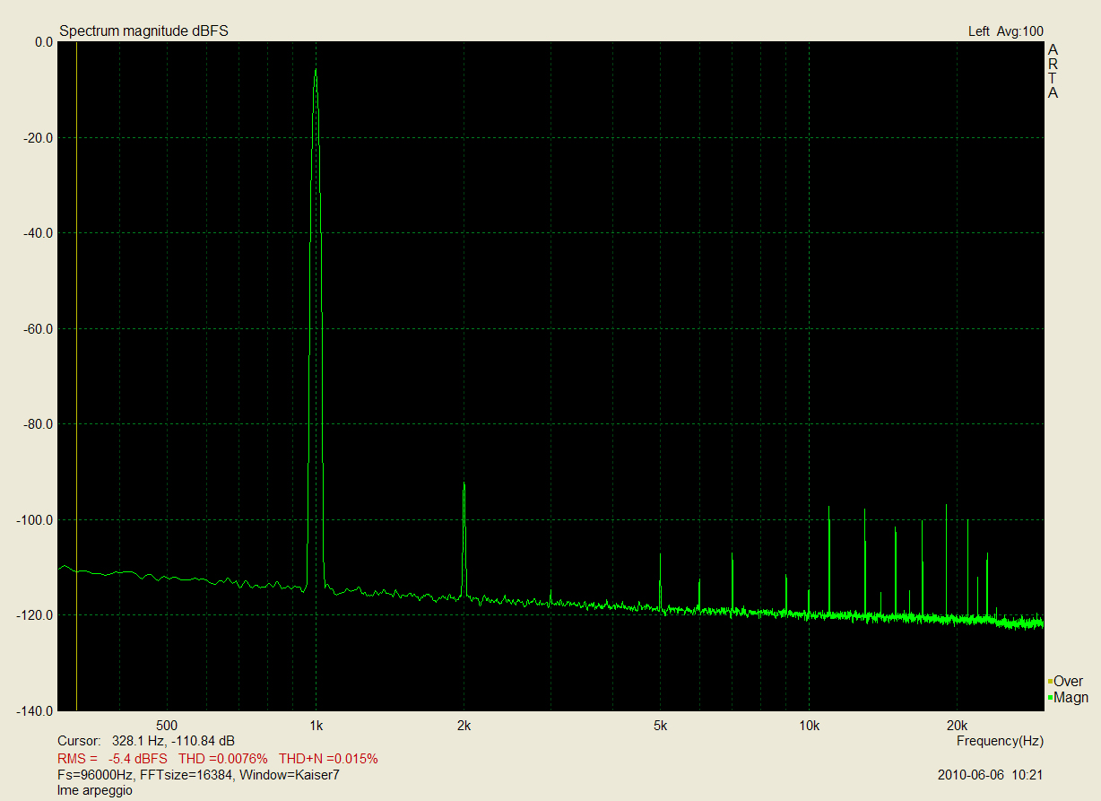Click the 'Left Avg:100' channel label
This screenshot has height=801, width=1101.
(1006, 31)
